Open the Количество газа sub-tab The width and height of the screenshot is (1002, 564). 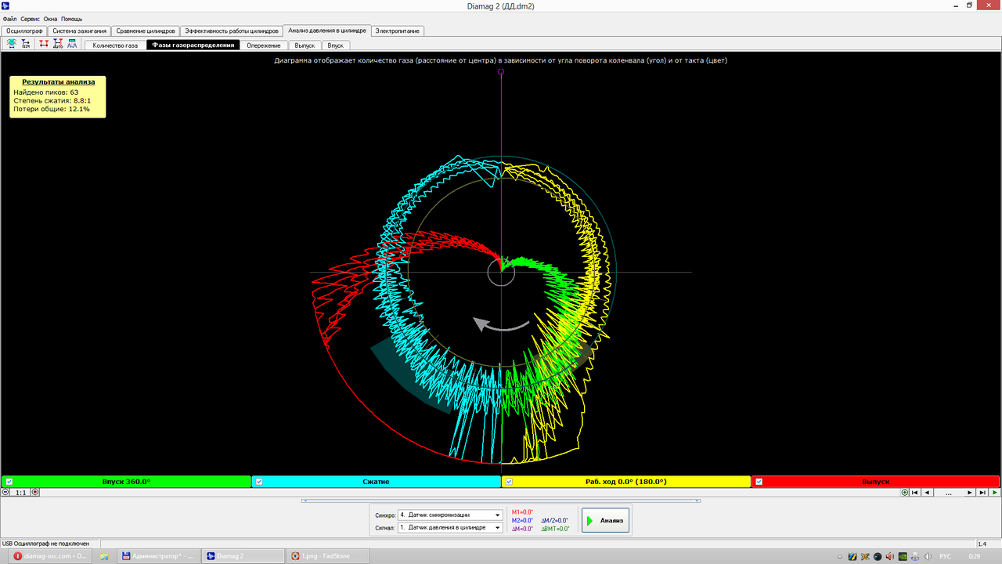(115, 45)
